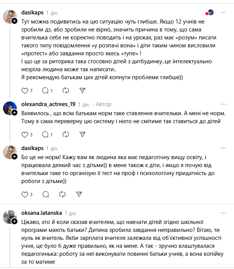Share olexandra_actrees_19's comment
This screenshot has height=269, width=234.
(82, 134)
